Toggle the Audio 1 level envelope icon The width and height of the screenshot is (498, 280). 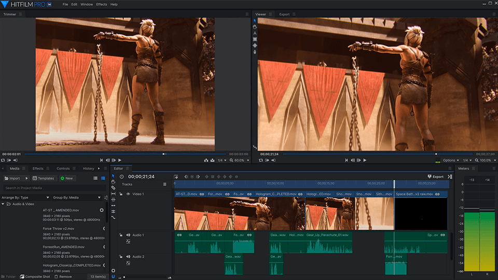coord(128,242)
